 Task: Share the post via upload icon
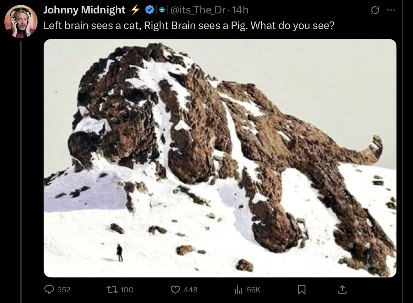(x=342, y=290)
